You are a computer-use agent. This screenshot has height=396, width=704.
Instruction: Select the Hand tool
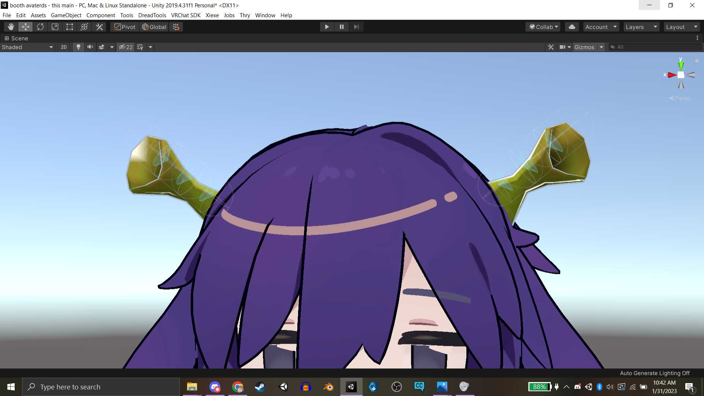[11, 27]
